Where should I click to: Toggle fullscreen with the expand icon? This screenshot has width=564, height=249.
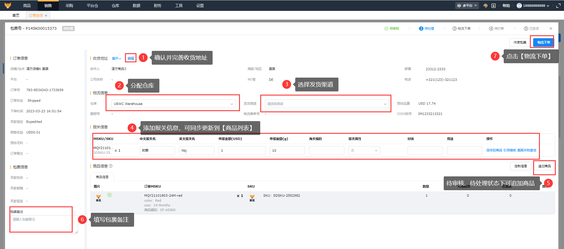(558, 6)
